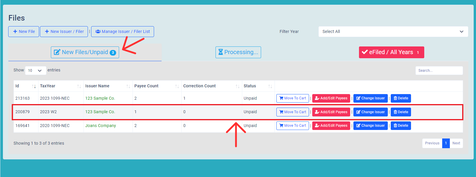Sort table by Payee Count column
Viewport: 476px width, 177px height.
pos(157,86)
